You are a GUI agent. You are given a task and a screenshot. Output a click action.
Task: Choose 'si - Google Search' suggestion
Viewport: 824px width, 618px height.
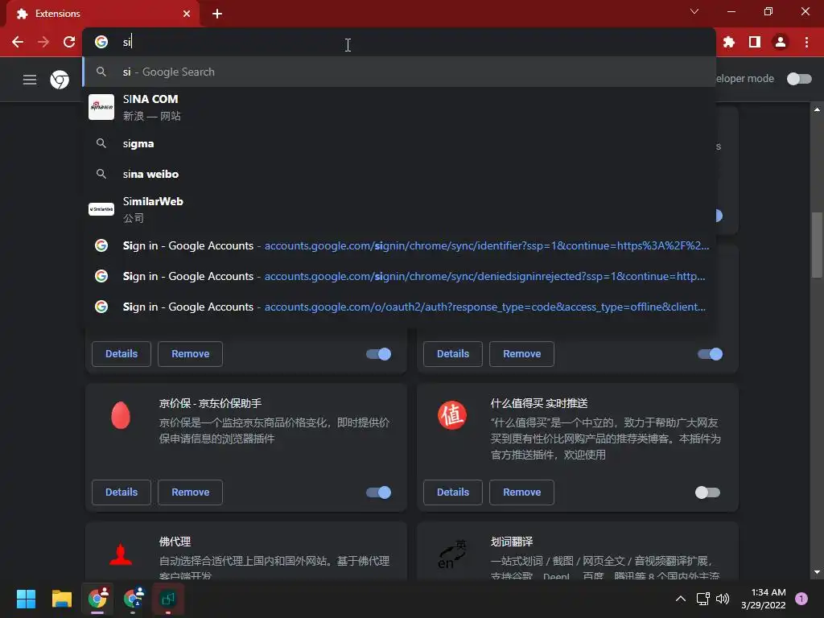(399, 72)
